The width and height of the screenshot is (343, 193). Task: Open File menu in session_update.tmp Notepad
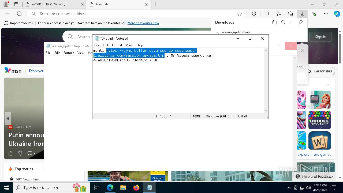[48, 53]
